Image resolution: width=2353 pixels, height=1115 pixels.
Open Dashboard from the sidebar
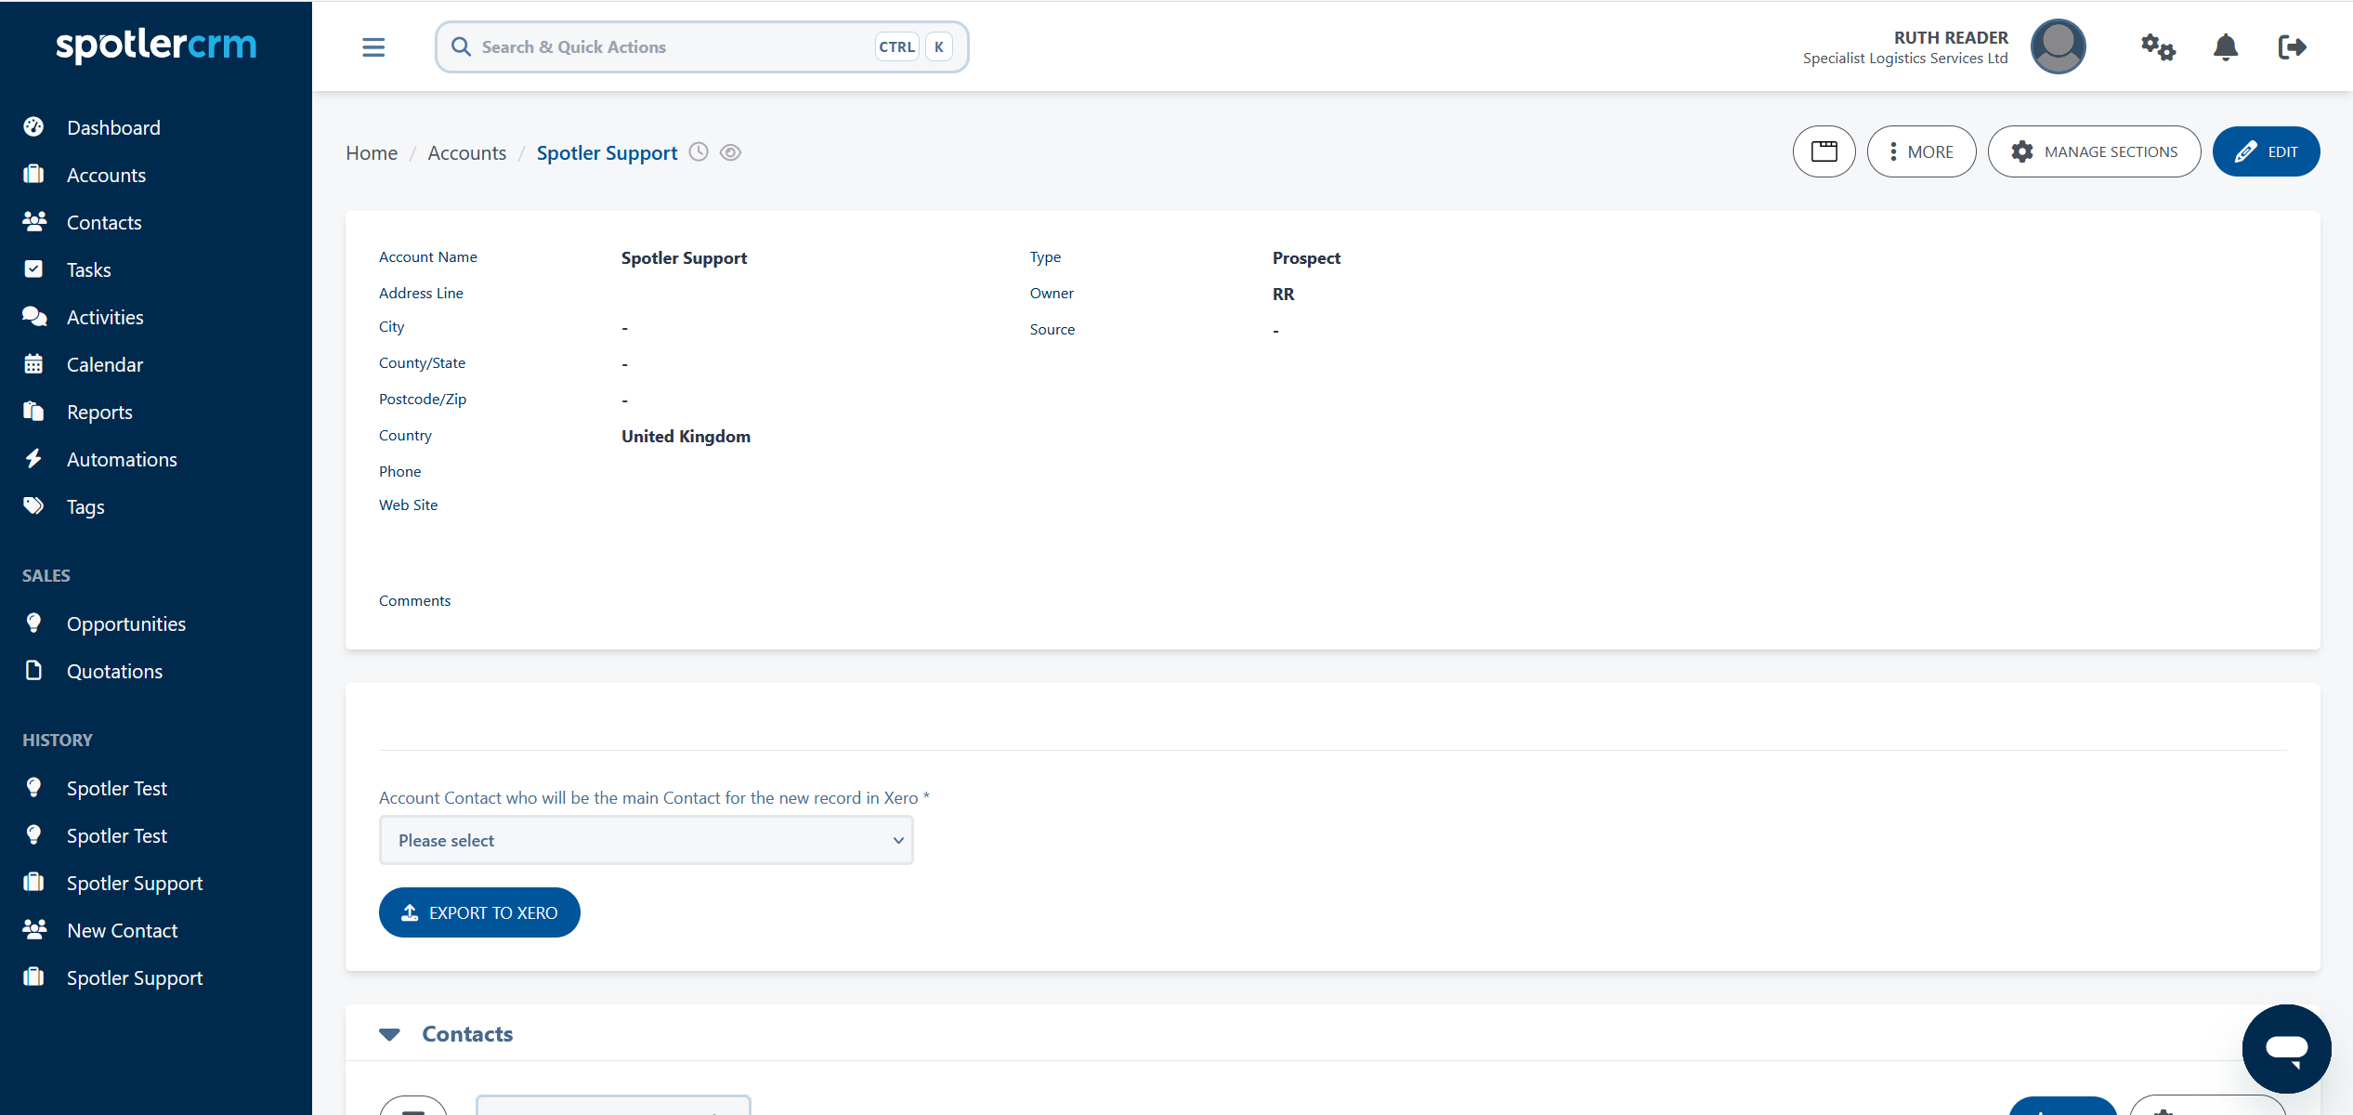[113, 127]
